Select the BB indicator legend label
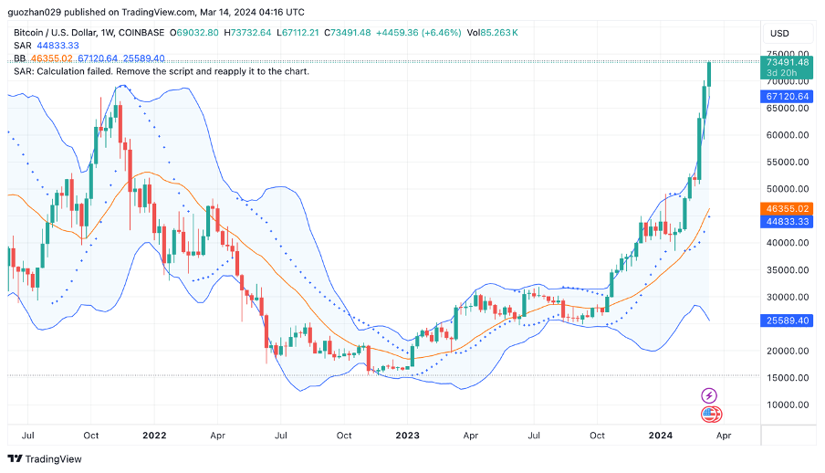The image size is (825, 473). click(x=20, y=58)
